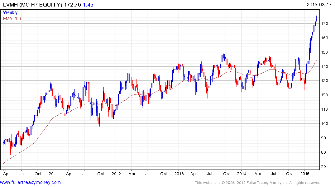Click the '110' price axis label
This screenshot has height=187, width=335.
click(x=324, y=109)
